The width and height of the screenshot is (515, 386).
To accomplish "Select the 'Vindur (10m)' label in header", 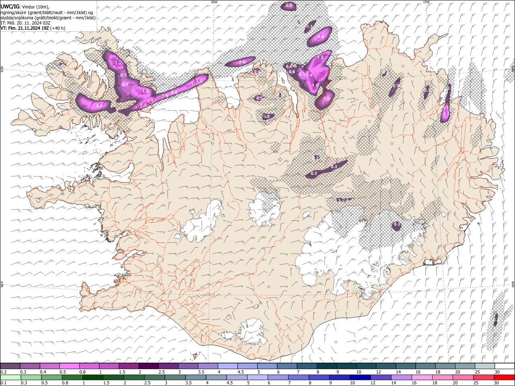I will coord(36,6).
